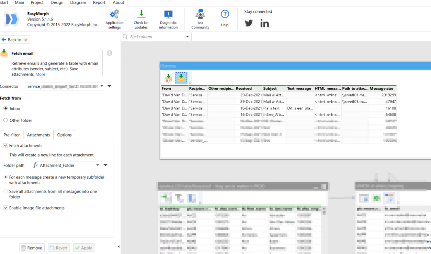The width and height of the screenshot is (431, 254).
Task: Click the Fetch email action icon in sidebar
Action: [4, 53]
